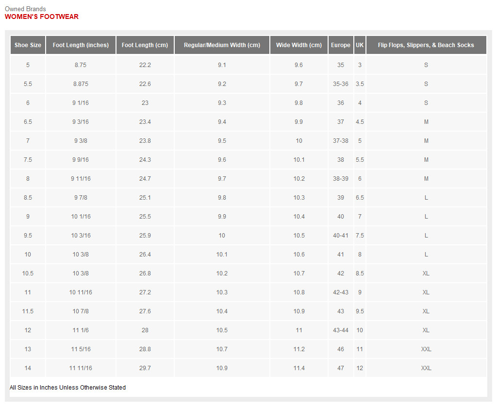Image resolution: width=497 pixels, height=409 pixels.
Task: Select the Europe size 40-41 cell
Action: [x=341, y=236]
